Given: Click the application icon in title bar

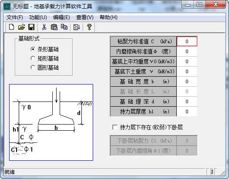Looking at the screenshot, I should [x=7, y=7].
